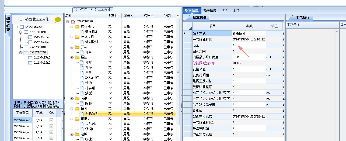The width and height of the screenshot is (346, 141).
Task: Click CV2G715VA0.szdrl8-12 program value
Action: (249, 39)
